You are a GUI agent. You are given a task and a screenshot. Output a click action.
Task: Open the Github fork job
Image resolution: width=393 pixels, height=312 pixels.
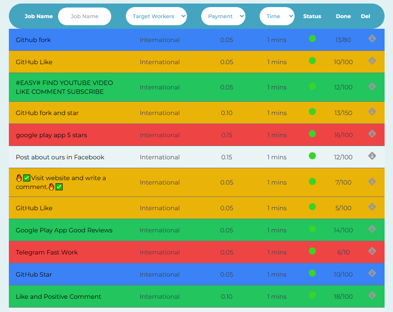[33, 40]
